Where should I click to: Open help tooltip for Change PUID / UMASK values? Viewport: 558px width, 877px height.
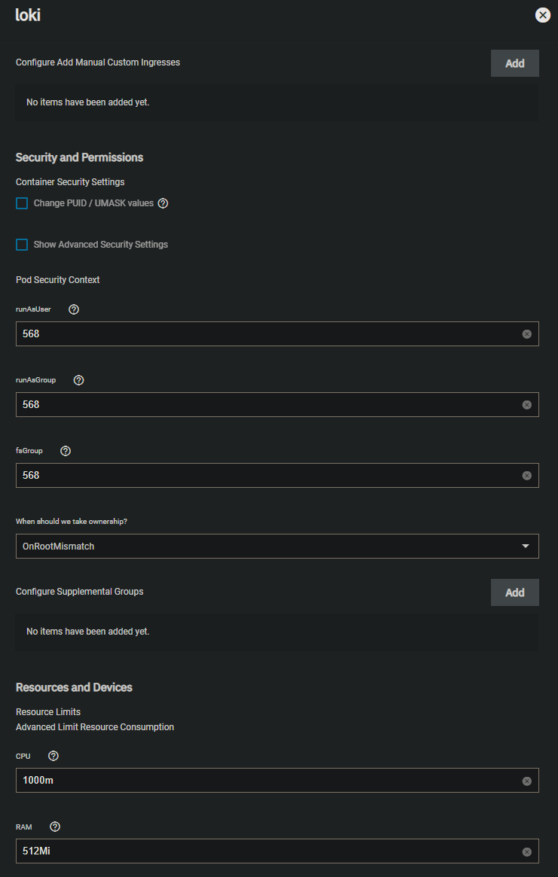[163, 203]
